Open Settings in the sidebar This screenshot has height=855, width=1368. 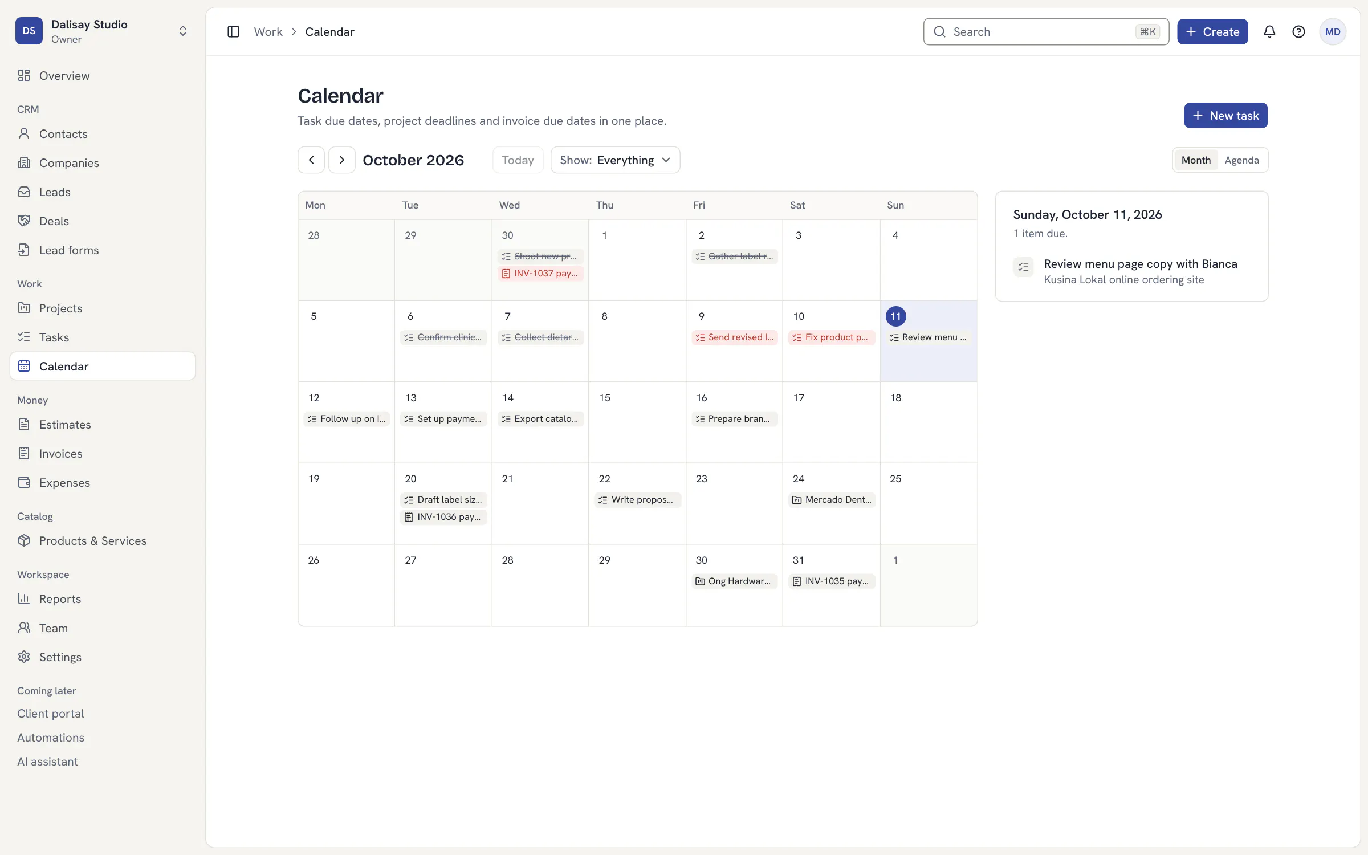pos(103,657)
